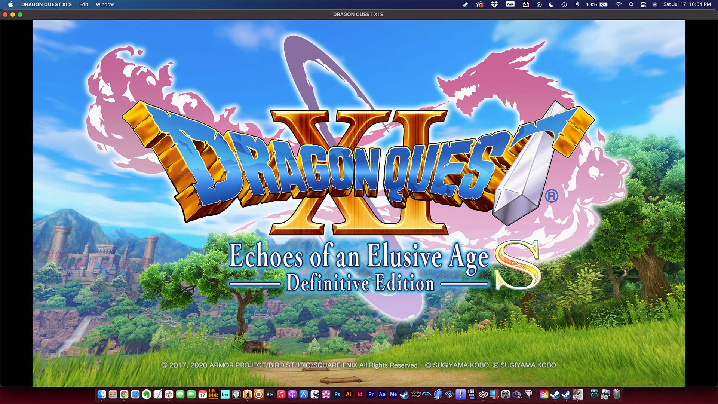Launch Premiere Pro from the dock
Screen dimensions: 718x404
pos(371,394)
